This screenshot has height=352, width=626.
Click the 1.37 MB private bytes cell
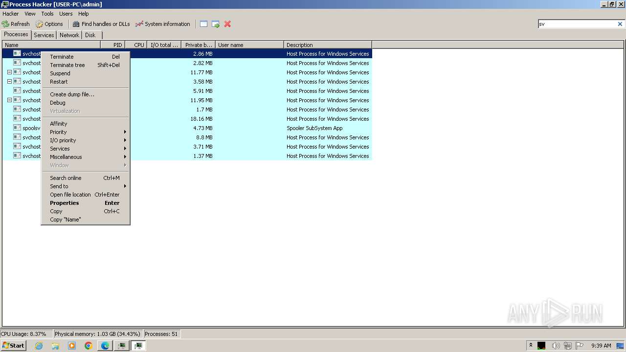203,156
